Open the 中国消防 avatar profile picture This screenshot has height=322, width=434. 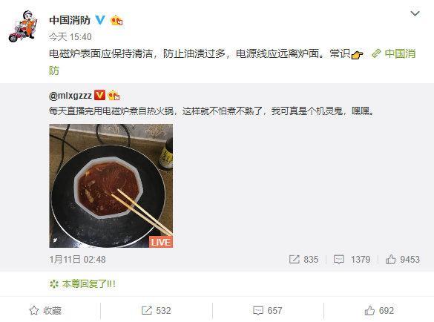point(23,26)
